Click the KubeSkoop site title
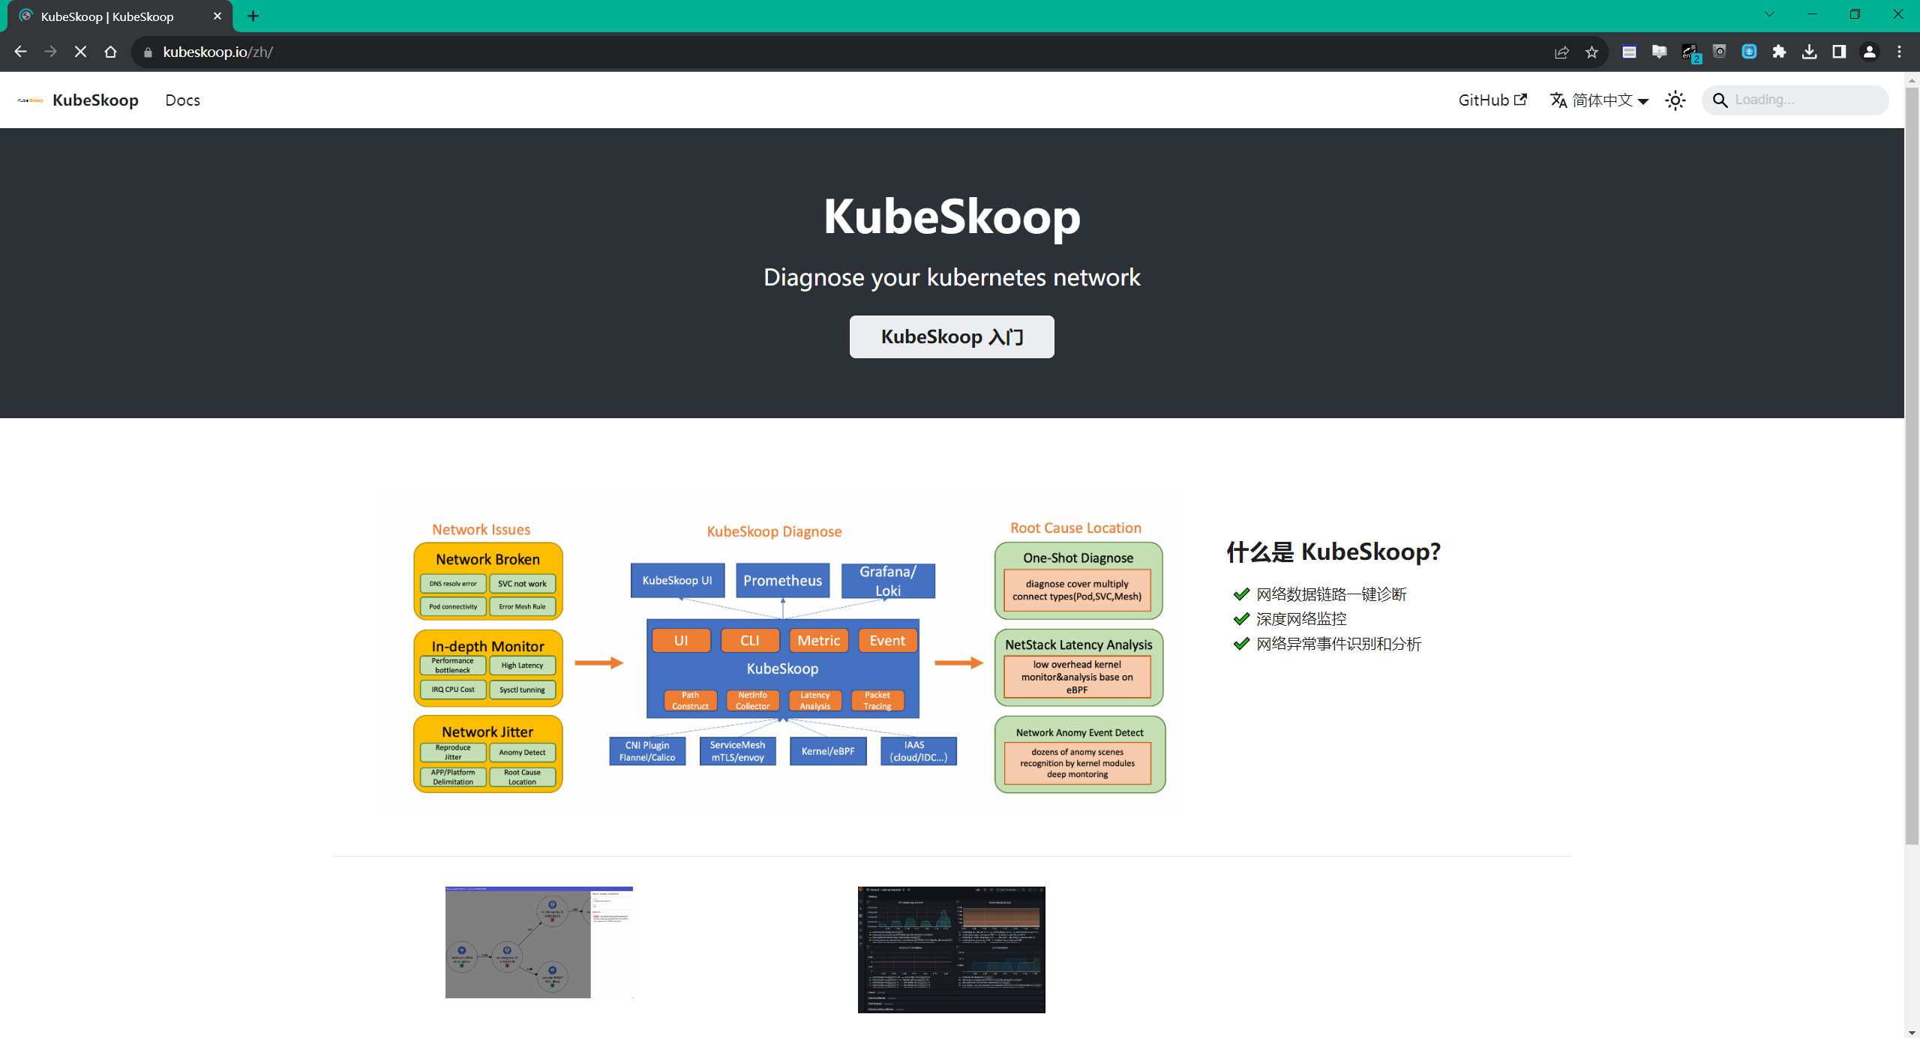 [x=95, y=100]
